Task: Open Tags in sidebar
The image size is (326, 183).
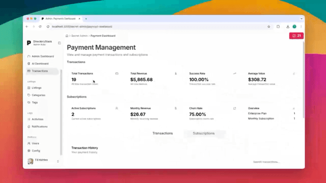Action: [x=33, y=102]
